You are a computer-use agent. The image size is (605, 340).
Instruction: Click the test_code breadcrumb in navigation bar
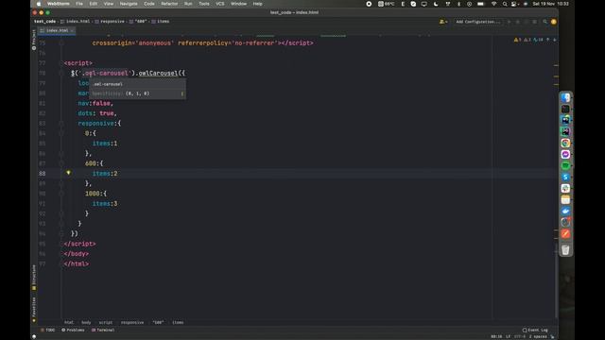[44, 22]
